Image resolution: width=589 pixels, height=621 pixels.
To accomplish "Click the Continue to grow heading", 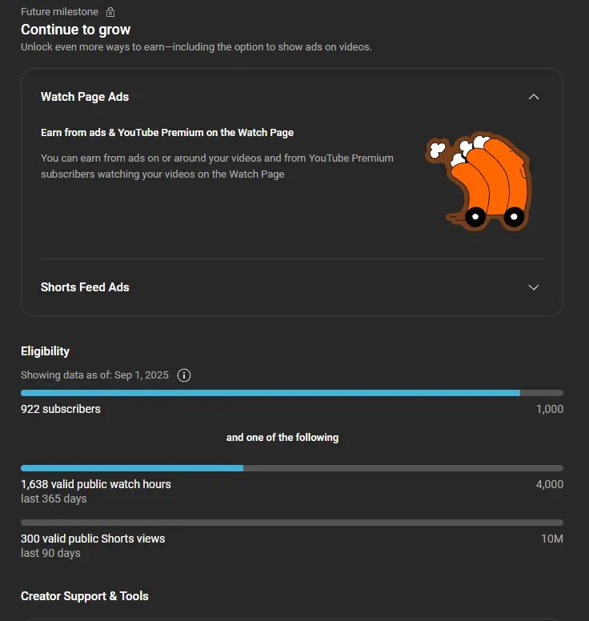I will [75, 30].
